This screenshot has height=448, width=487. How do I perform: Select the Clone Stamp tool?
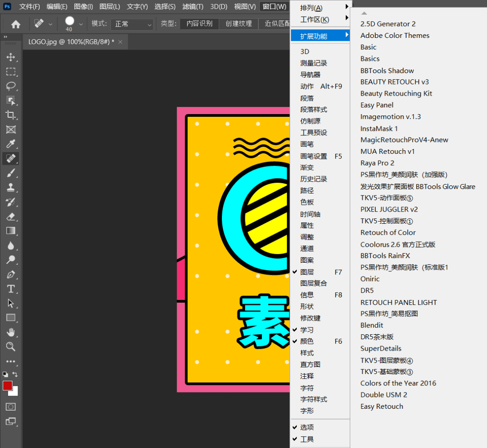(x=11, y=187)
